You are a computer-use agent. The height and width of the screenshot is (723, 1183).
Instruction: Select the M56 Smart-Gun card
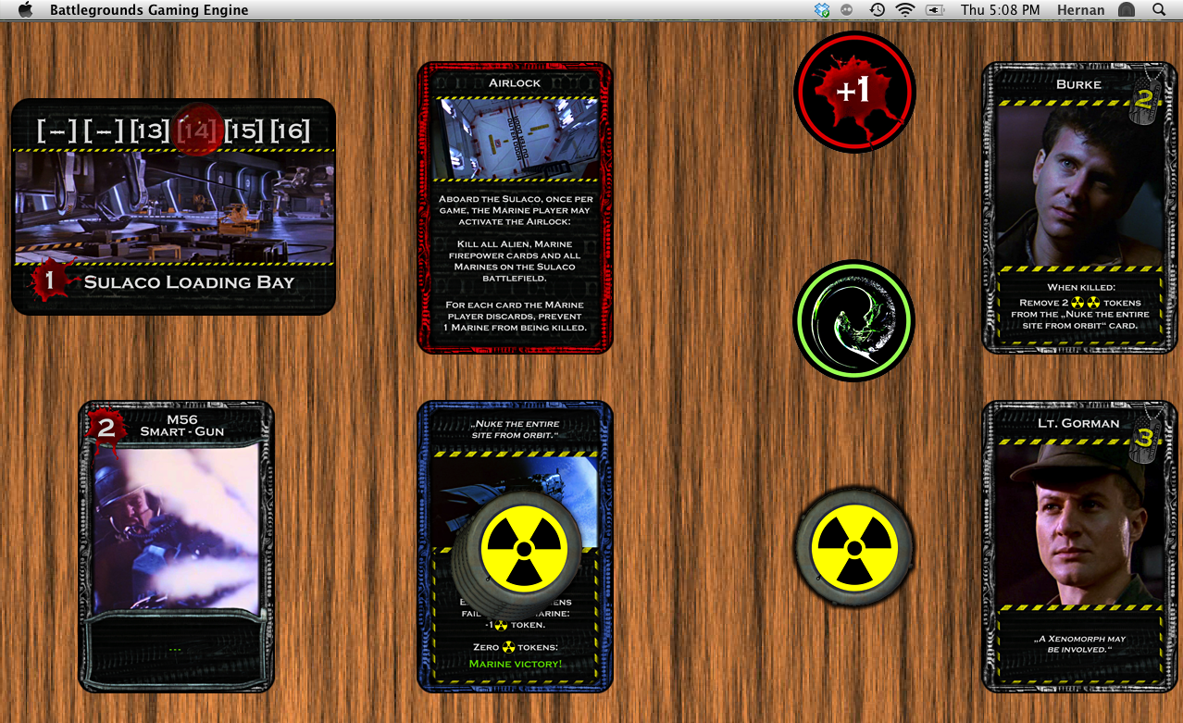176,546
